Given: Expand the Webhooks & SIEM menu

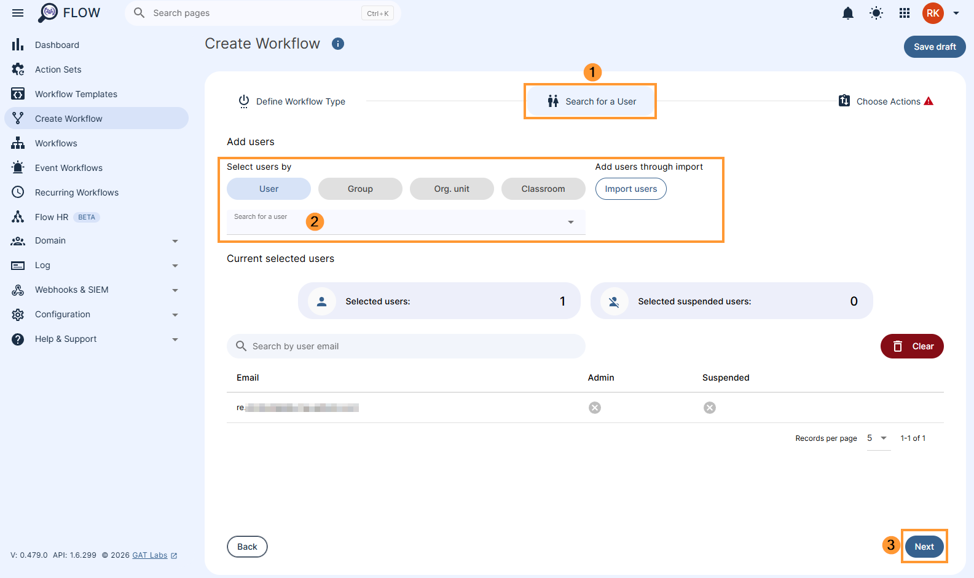Looking at the screenshot, I should tap(175, 290).
